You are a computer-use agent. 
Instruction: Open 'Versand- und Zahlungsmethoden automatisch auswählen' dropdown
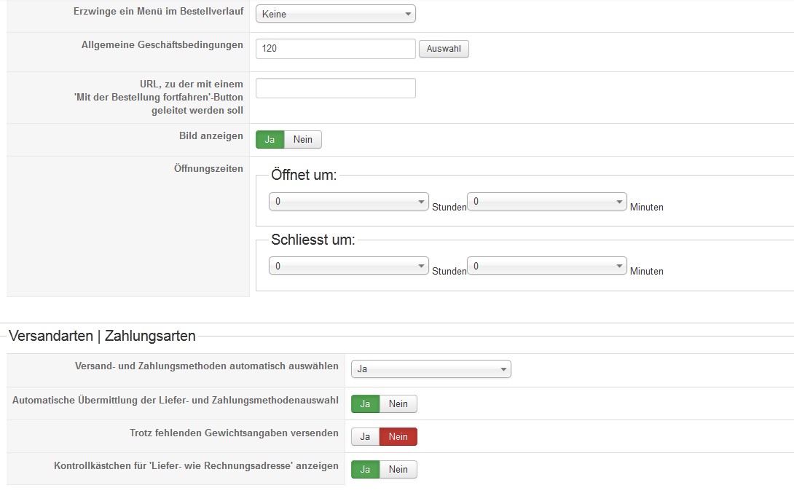[x=431, y=369]
